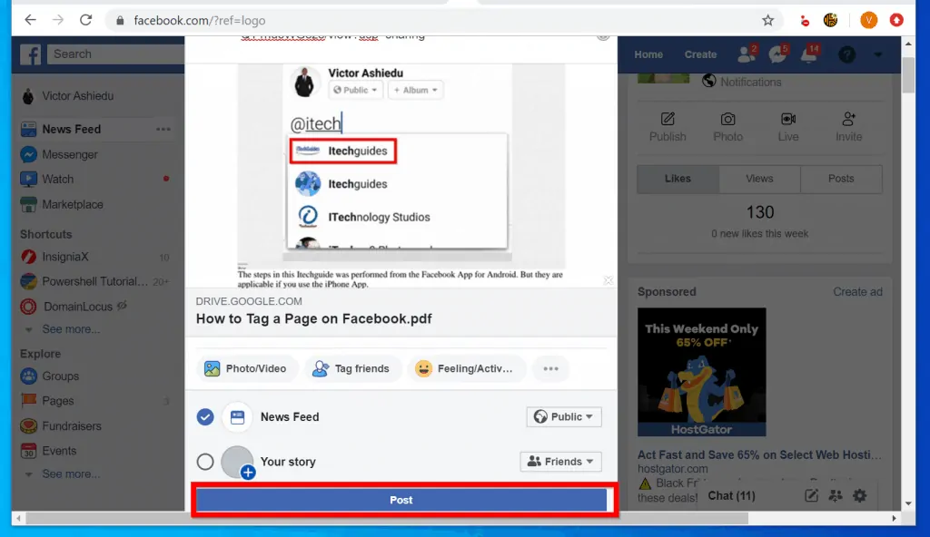Click the browser forward arrow
The height and width of the screenshot is (537, 930).
(57, 20)
